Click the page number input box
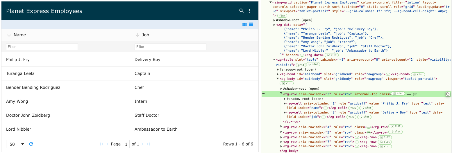452x153 pixels. coord(126,144)
